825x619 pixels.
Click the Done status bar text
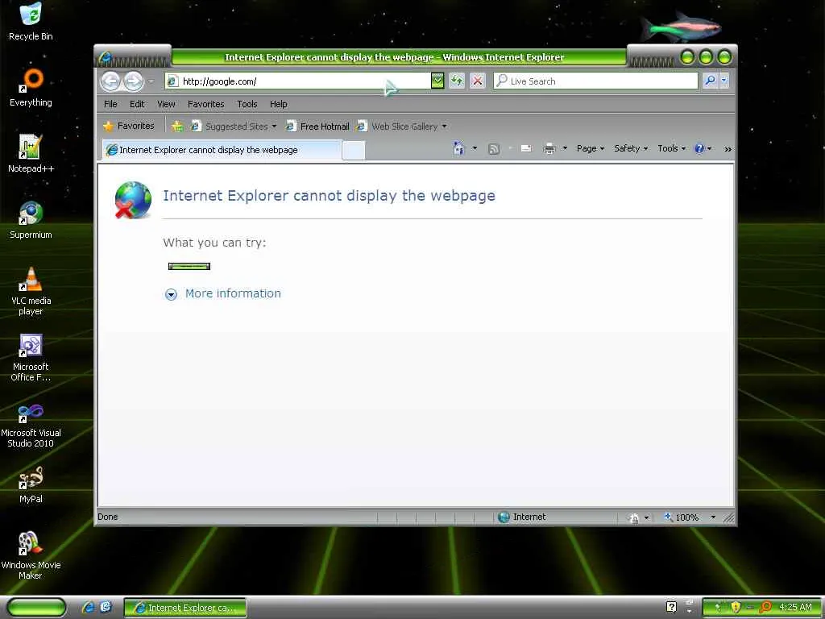click(108, 517)
